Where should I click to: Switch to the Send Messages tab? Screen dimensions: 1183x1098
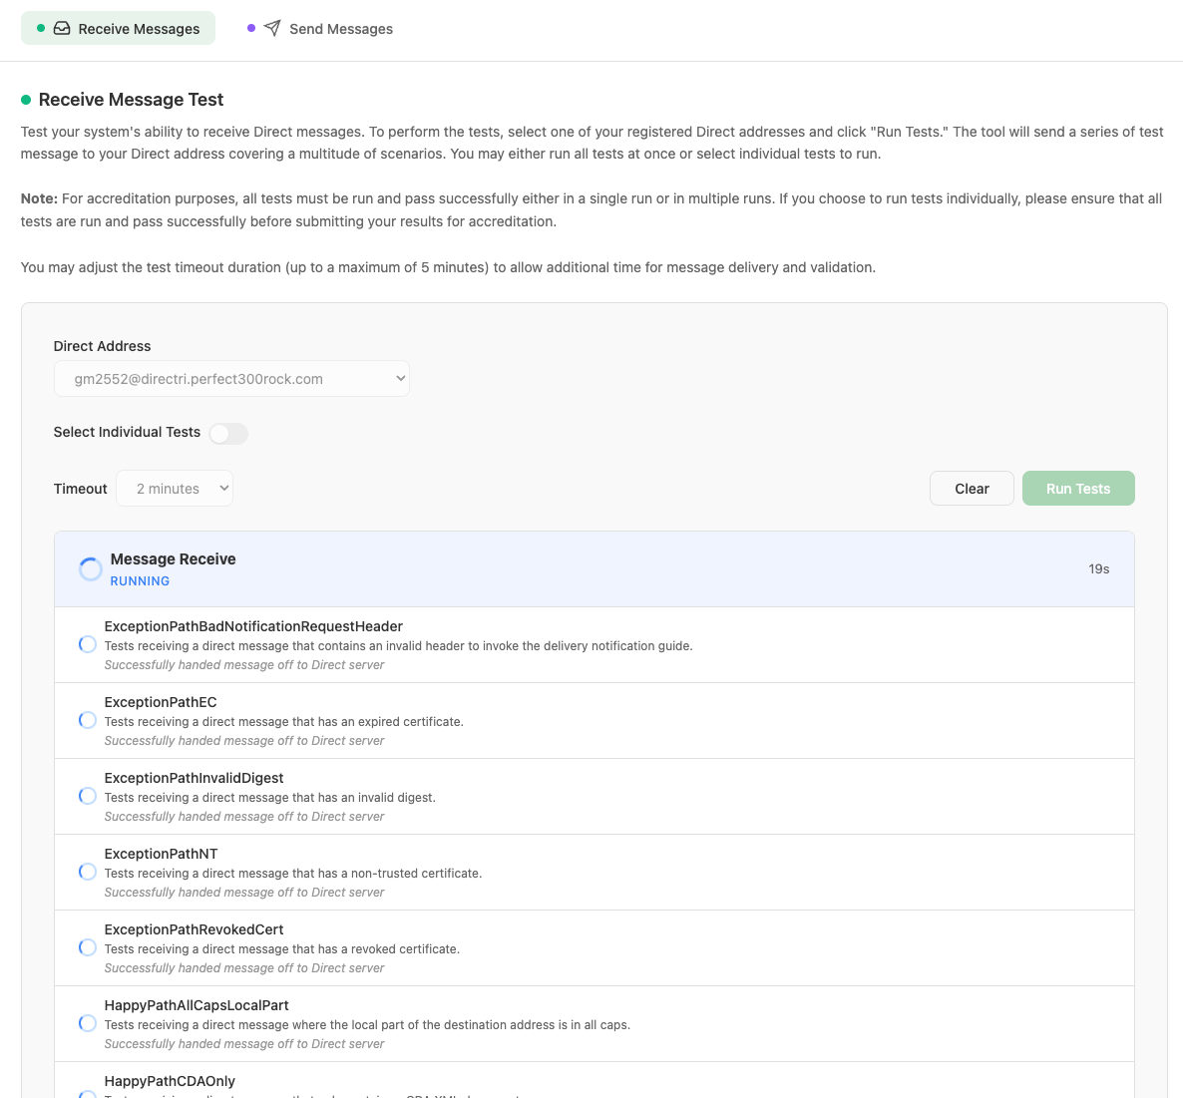pyautogui.click(x=320, y=28)
